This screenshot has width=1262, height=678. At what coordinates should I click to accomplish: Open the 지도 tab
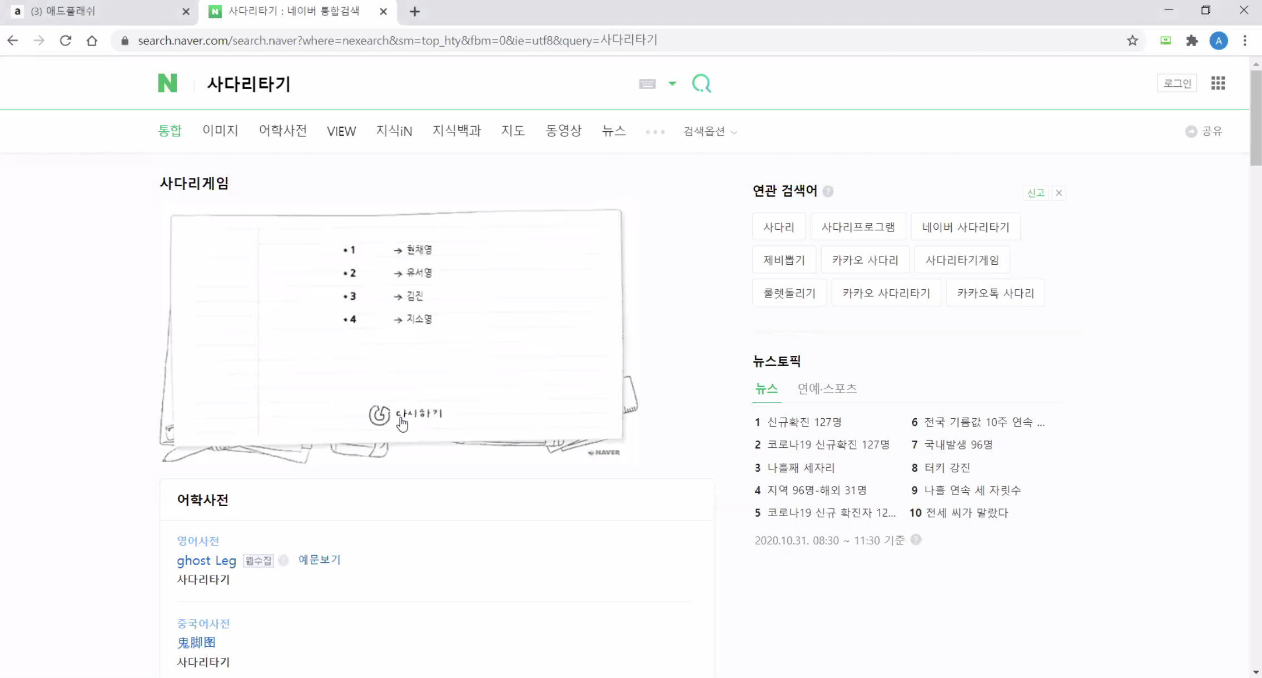[513, 131]
